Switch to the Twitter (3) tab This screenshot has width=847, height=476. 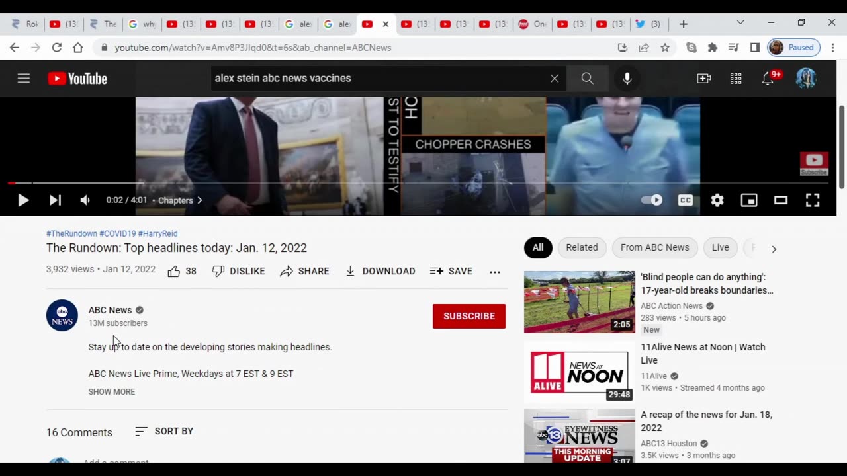[648, 24]
